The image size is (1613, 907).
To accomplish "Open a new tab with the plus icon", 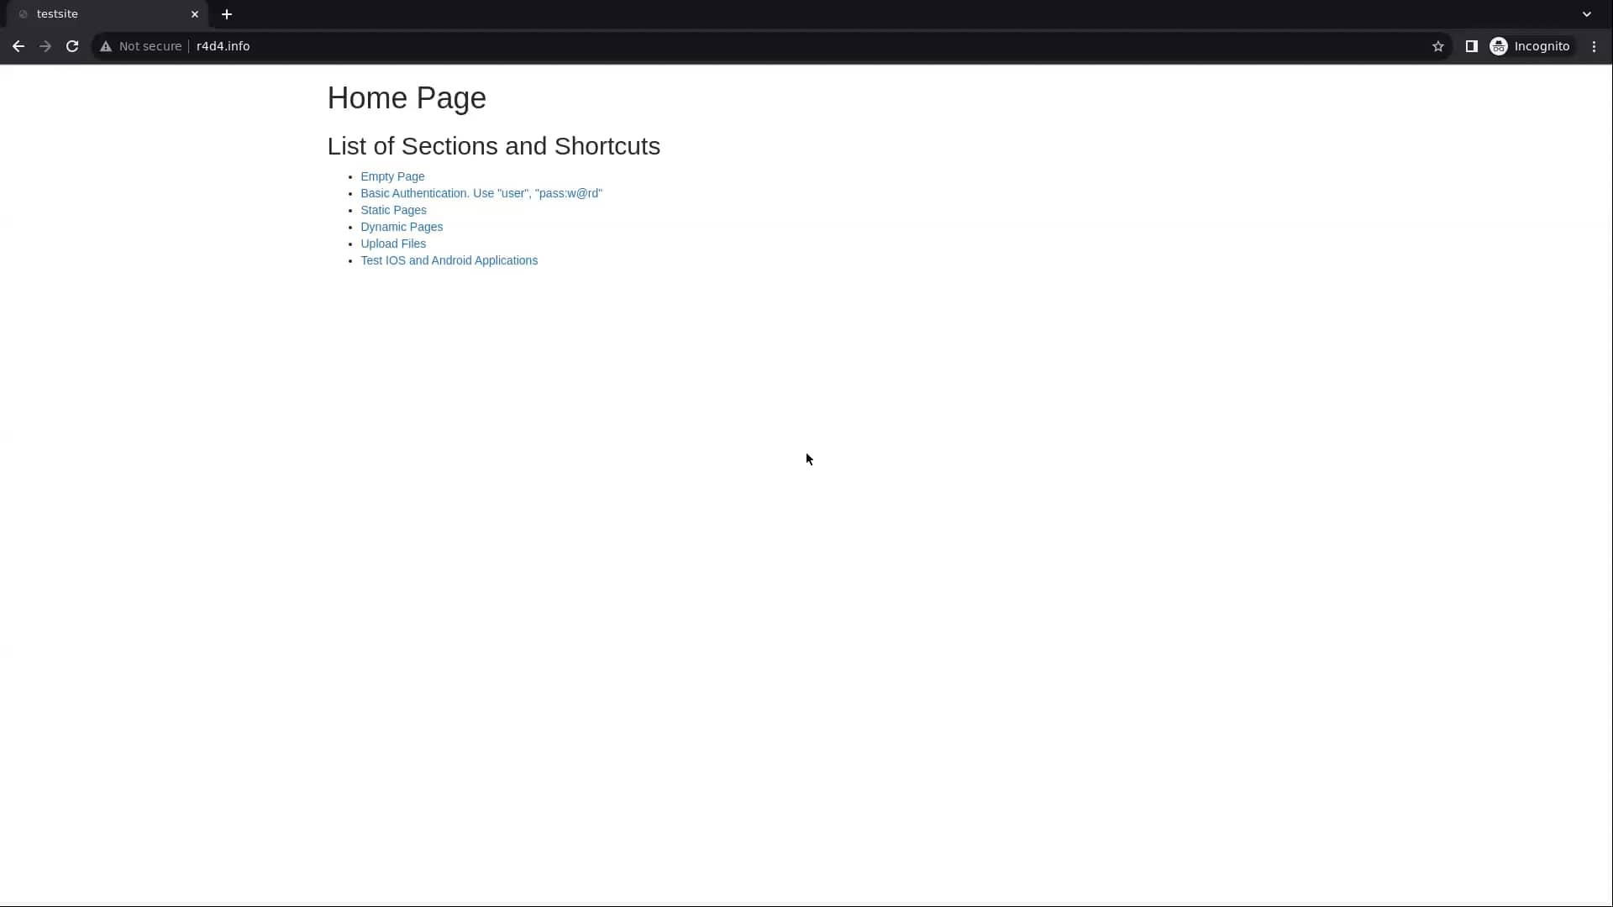I will coord(228,14).
